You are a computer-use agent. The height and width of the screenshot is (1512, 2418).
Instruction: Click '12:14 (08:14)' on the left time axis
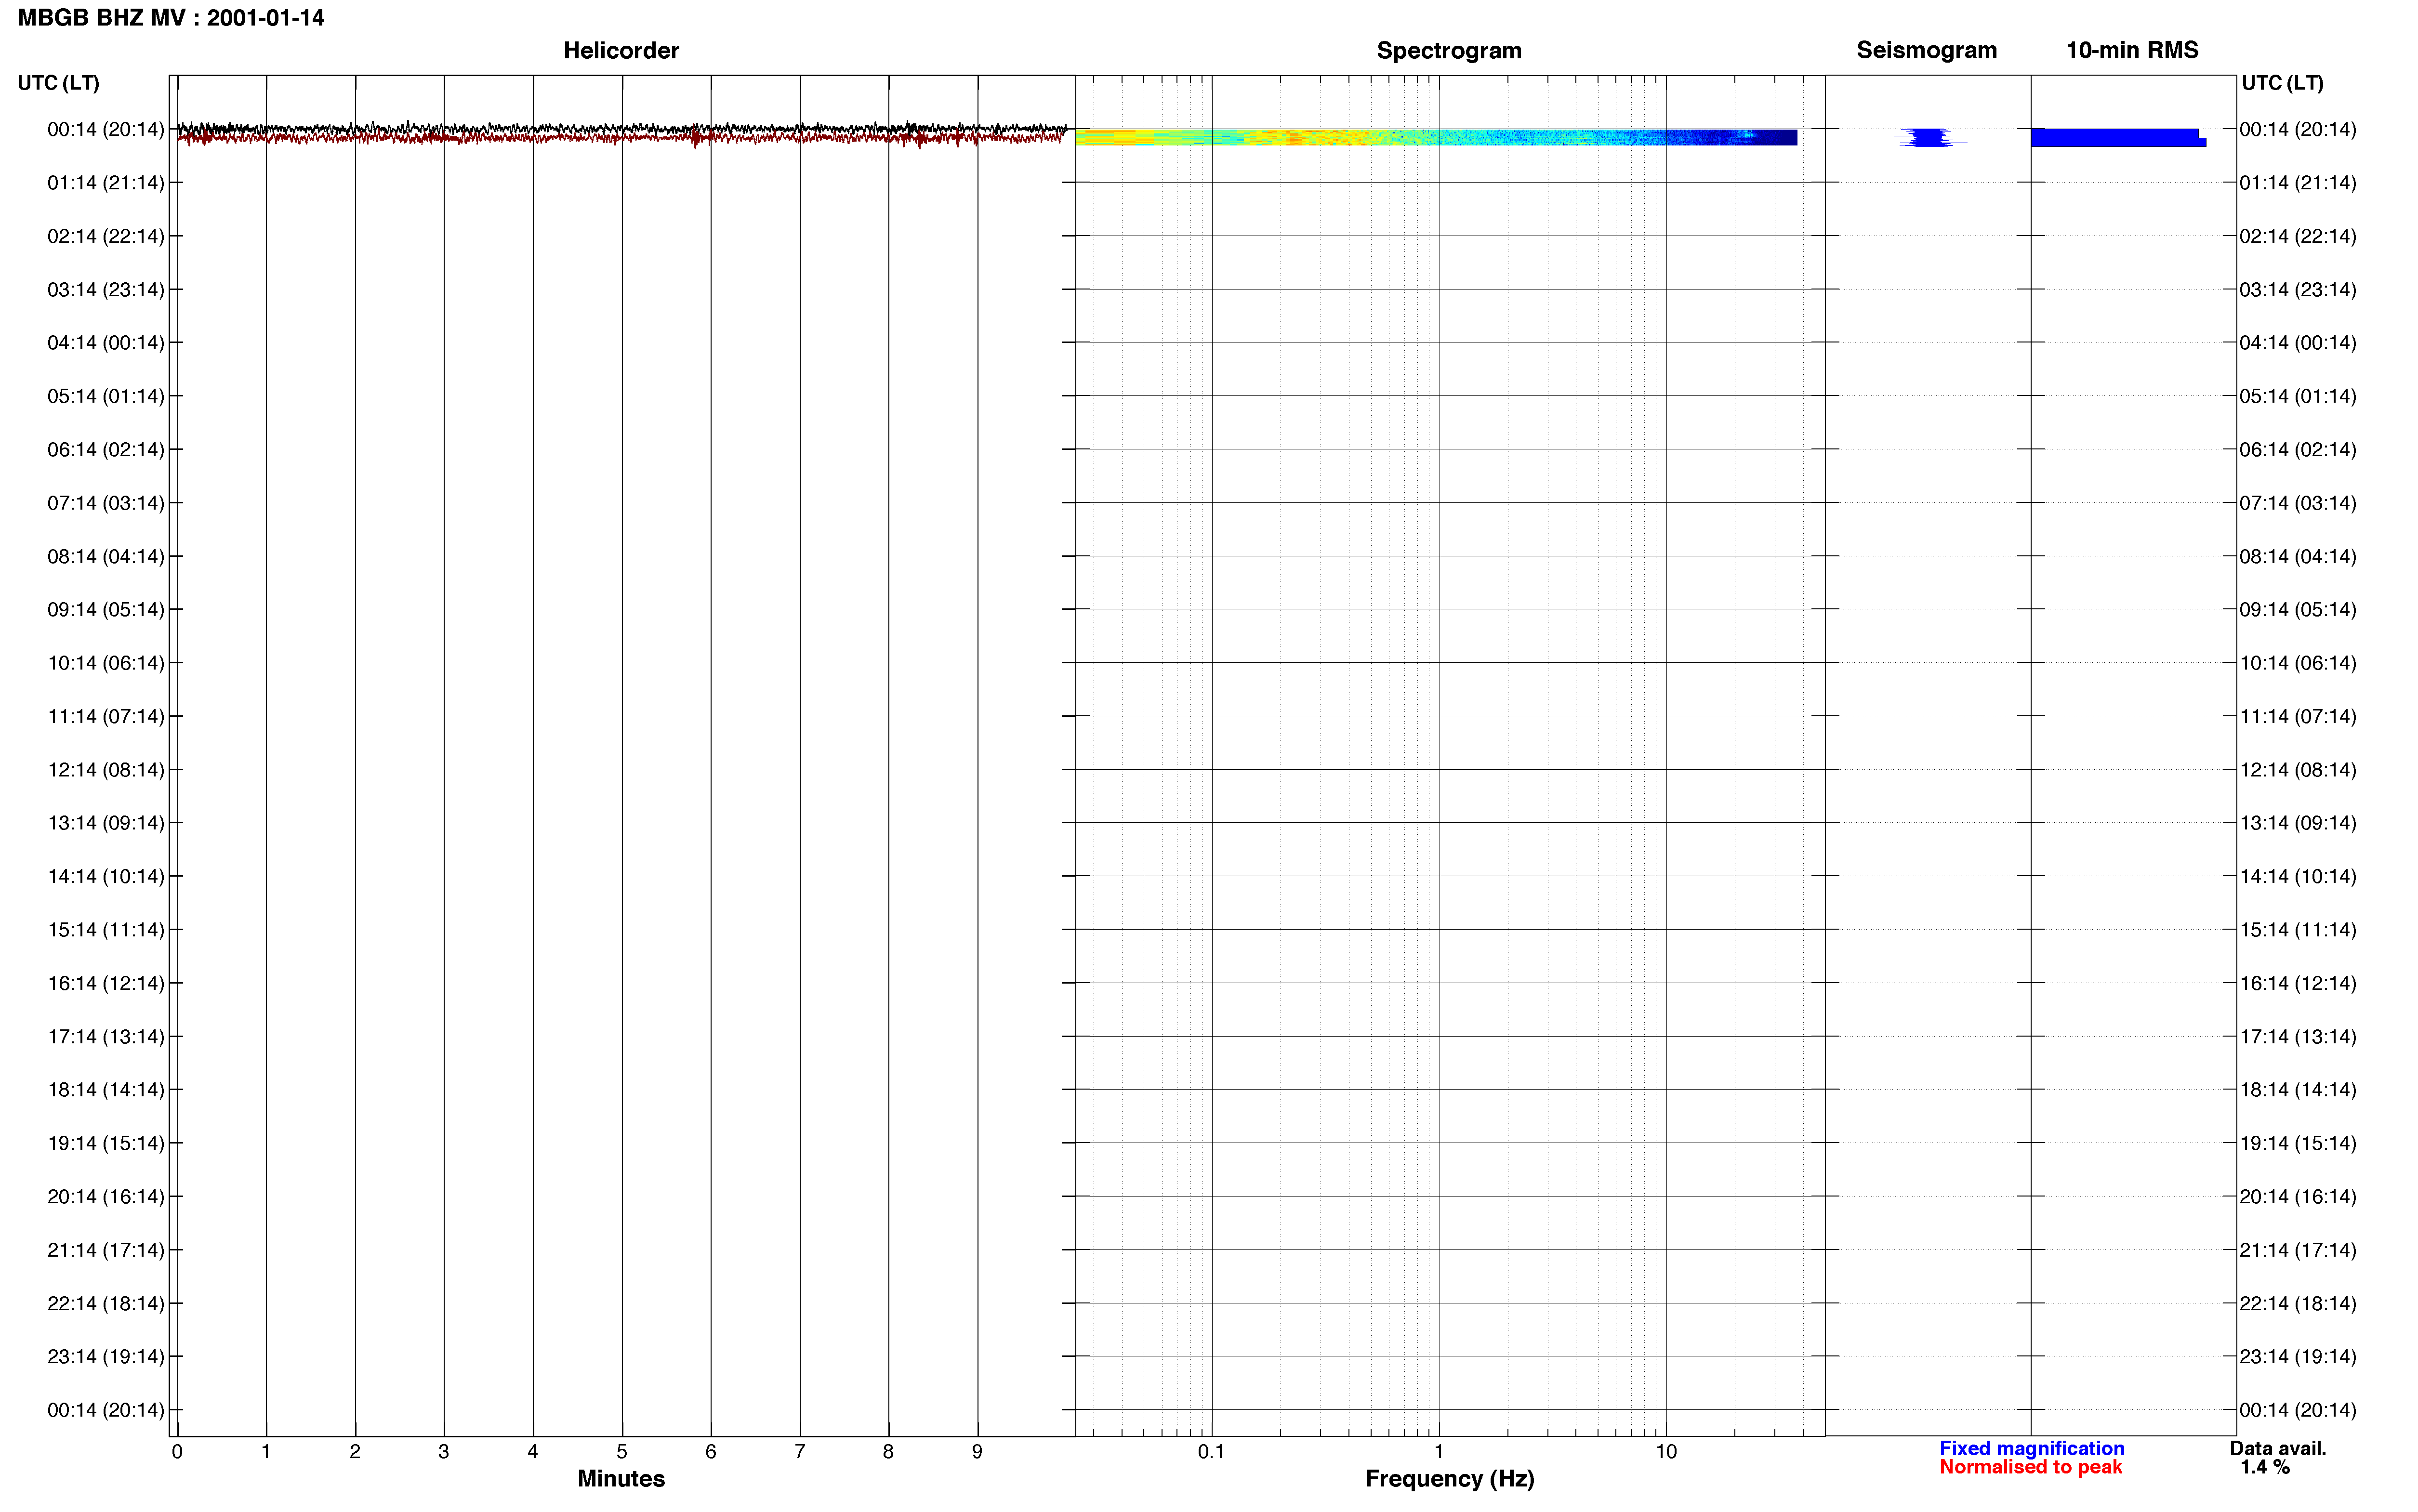[106, 770]
